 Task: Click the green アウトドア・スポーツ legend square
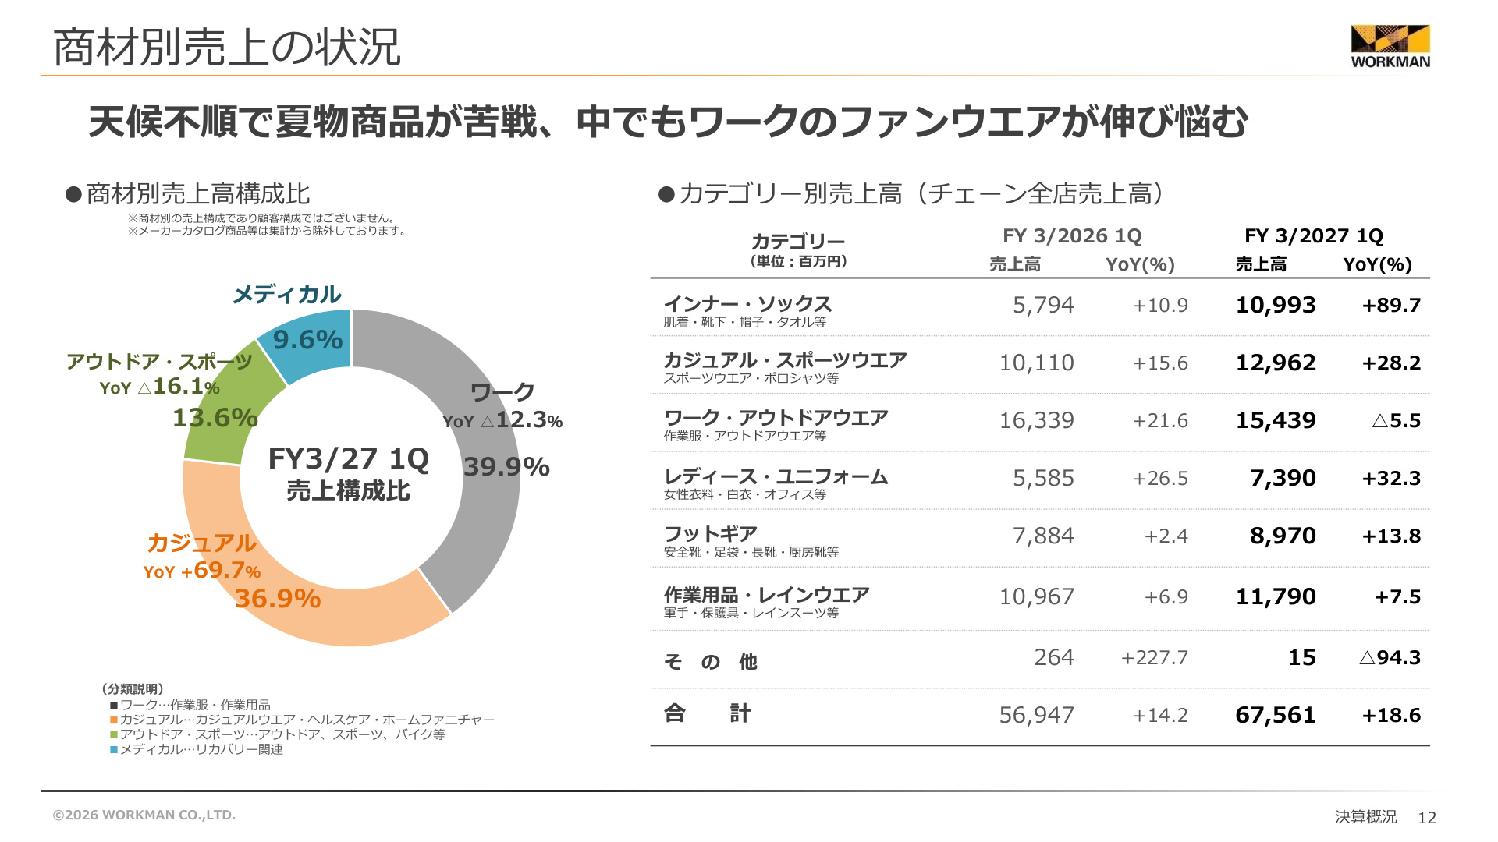[x=114, y=735]
